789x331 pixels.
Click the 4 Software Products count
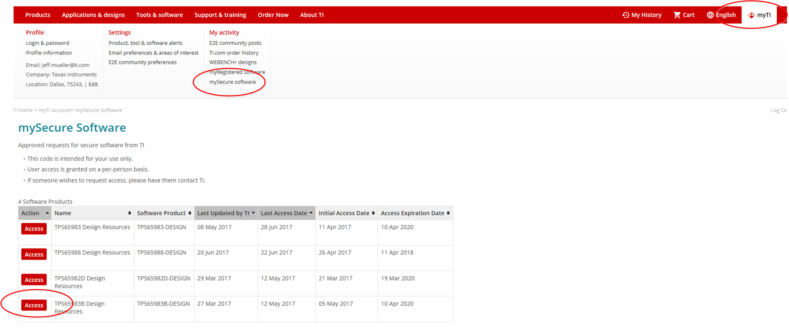45,202
